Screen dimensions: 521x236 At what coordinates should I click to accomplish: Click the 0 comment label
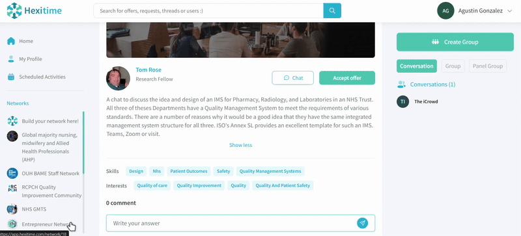(x=121, y=203)
